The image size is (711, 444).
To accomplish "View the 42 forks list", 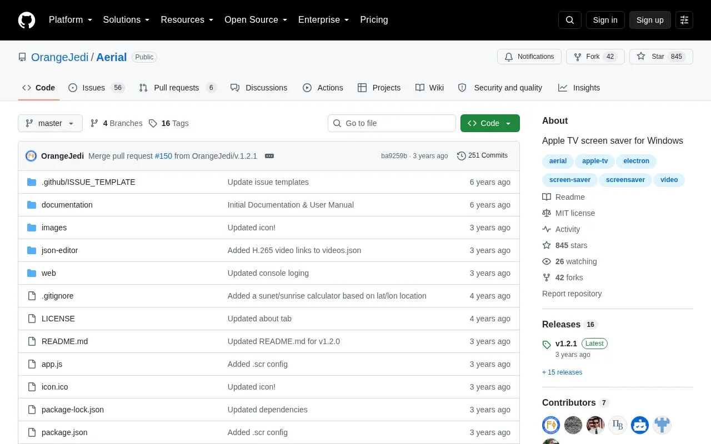I will 563,277.
